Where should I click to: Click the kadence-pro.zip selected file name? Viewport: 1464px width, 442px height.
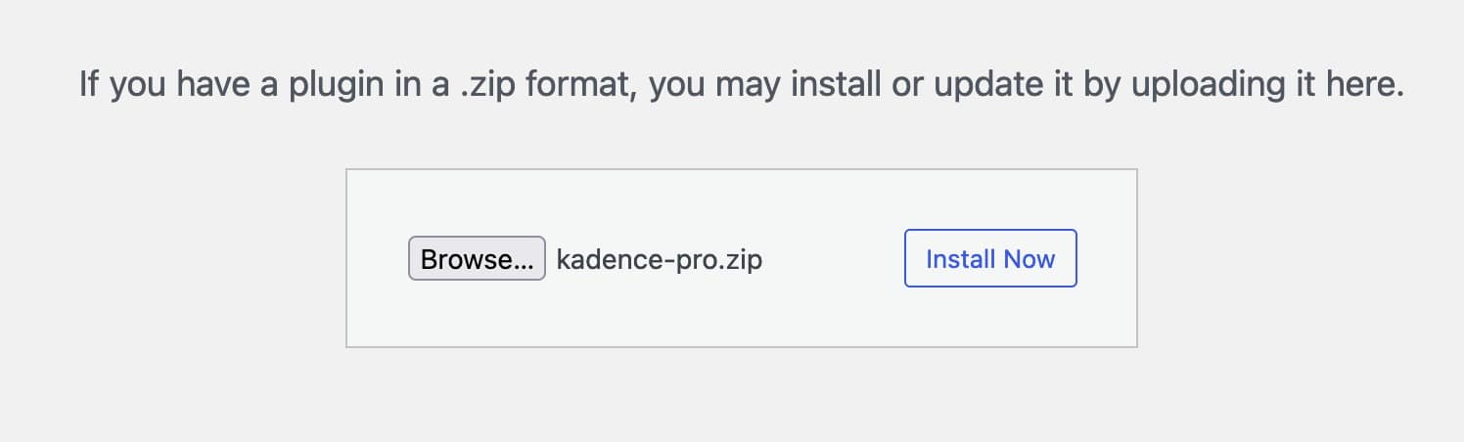[659, 260]
